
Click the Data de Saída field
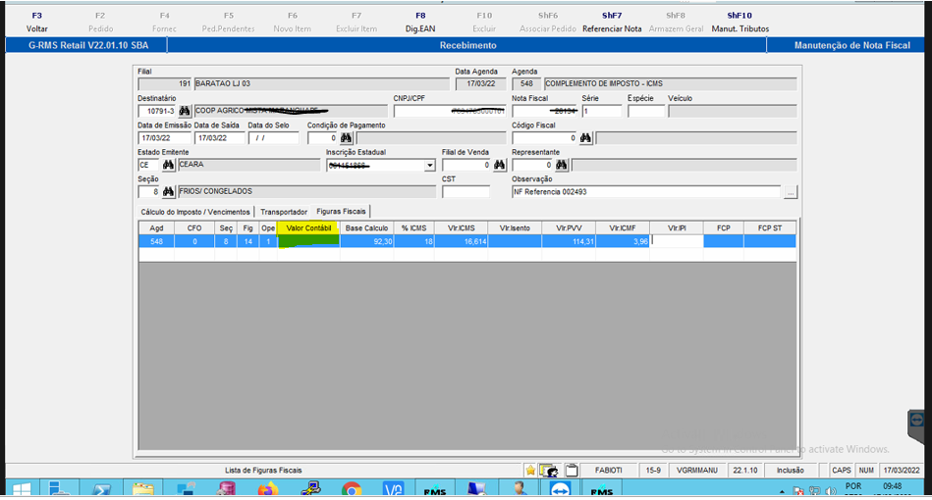pyautogui.click(x=219, y=138)
